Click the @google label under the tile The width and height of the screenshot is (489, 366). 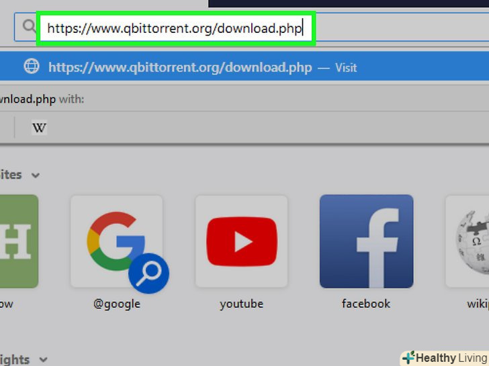coord(117,304)
